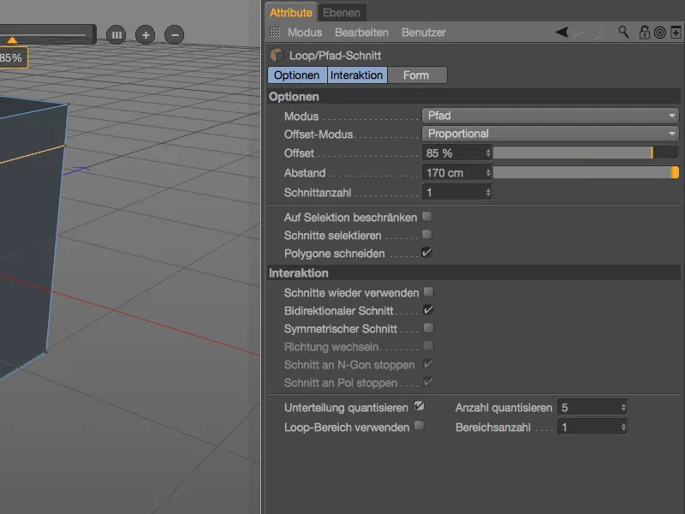
Task: Click the minus icon in the viewport HUD
Action: [175, 35]
